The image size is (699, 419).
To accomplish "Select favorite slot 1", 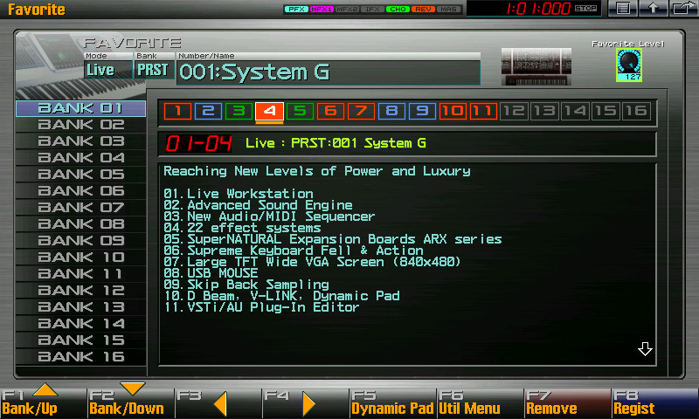I will [178, 111].
